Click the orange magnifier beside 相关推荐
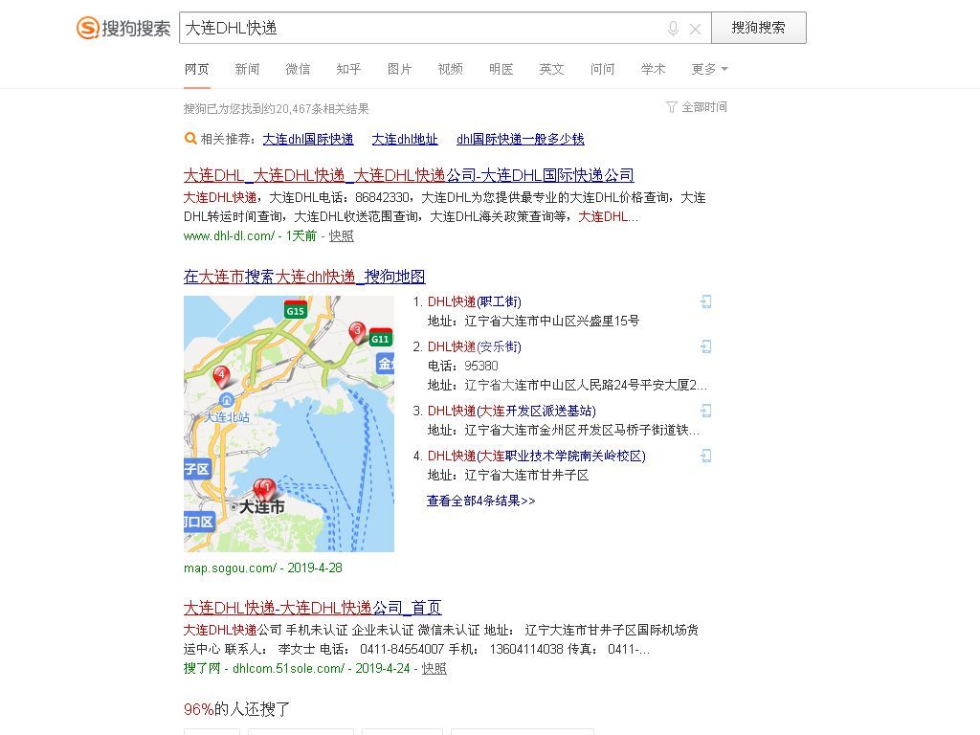This screenshot has height=735, width=980. click(190, 139)
